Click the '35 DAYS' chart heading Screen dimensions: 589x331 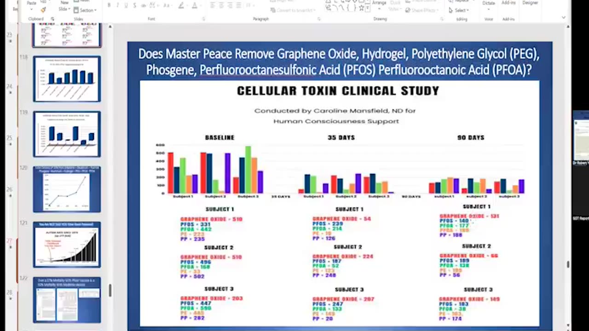pos(341,137)
